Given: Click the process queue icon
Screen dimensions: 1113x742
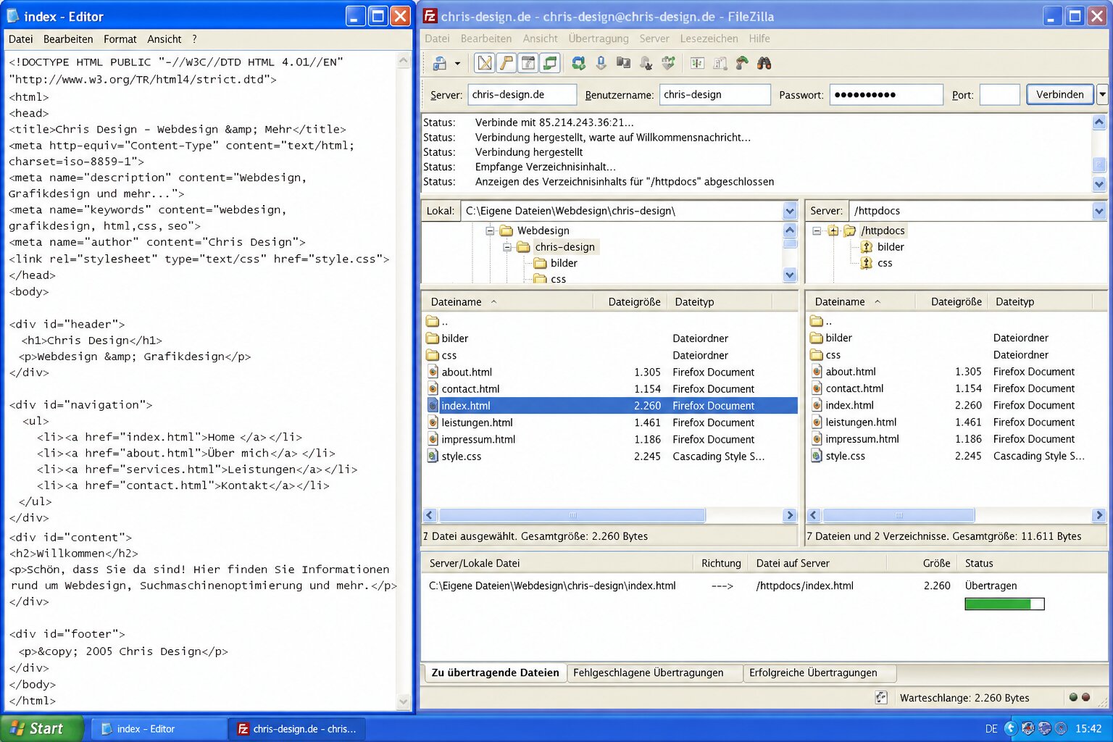Looking at the screenshot, I should click(x=601, y=63).
